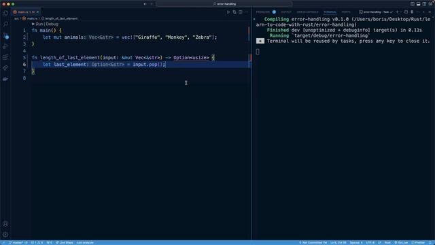Click the error-handling Task terminal entry
Image resolution: width=435 pixels, height=245 pixels.
click(x=376, y=12)
